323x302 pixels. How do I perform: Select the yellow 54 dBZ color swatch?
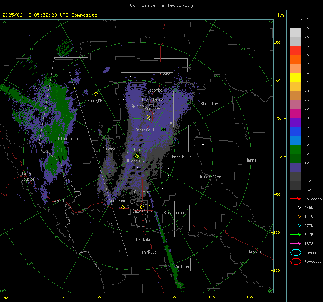(x=296, y=78)
